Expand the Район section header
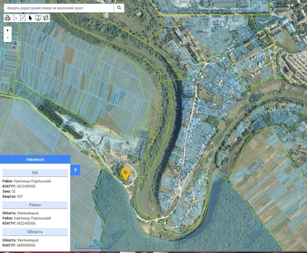This screenshot has width=307, height=253. tap(35, 205)
